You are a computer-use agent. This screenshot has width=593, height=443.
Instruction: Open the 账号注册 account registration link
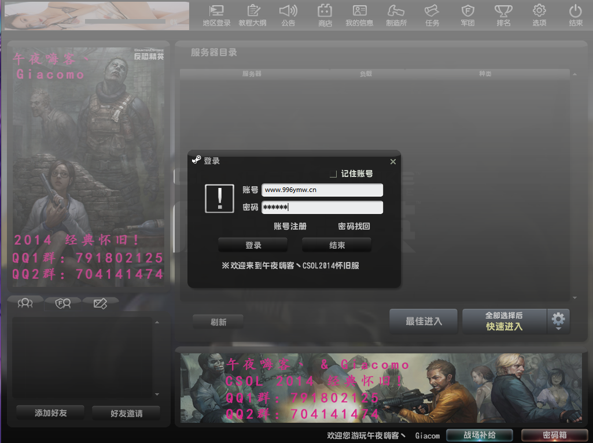coord(290,226)
